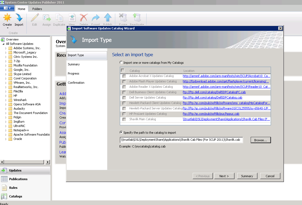Open the Create dropdown arrow
302x205 pixels.
8,28
